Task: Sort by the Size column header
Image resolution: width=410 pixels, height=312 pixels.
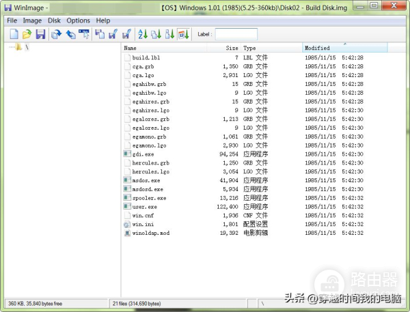Action: point(224,48)
